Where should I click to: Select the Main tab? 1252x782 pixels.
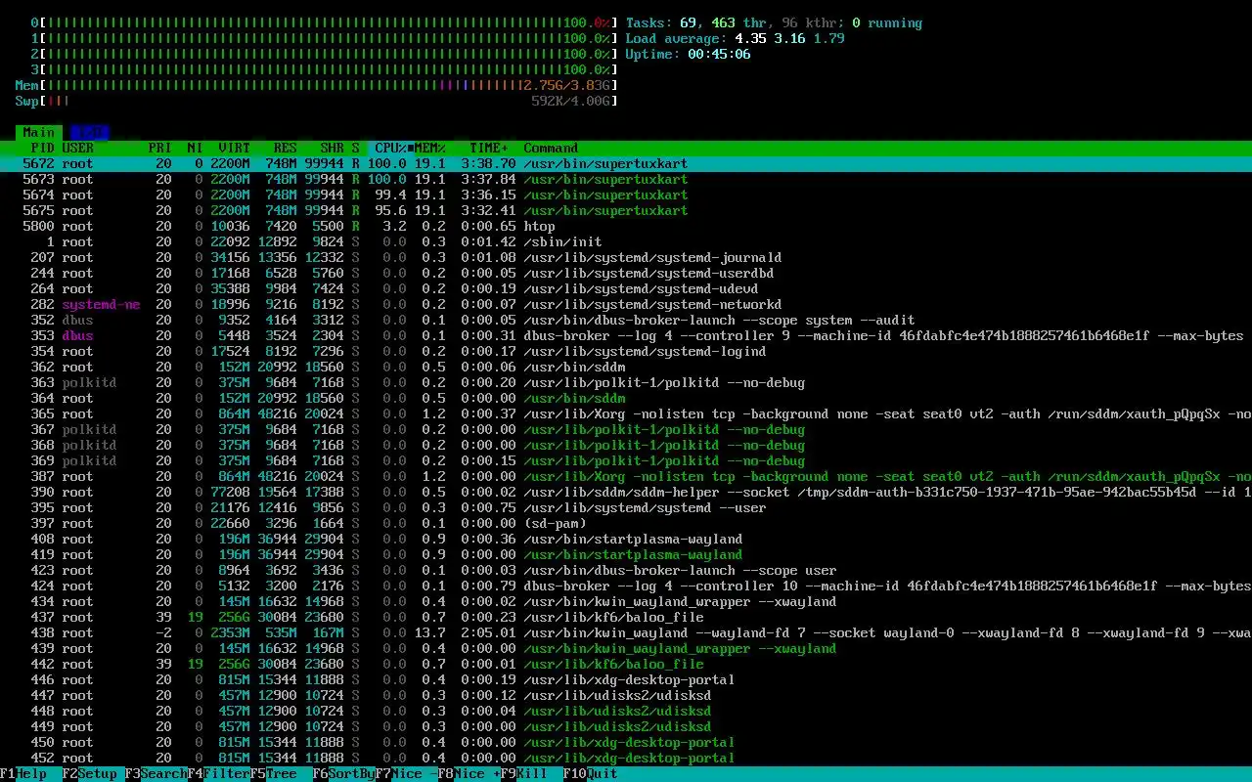click(x=39, y=132)
